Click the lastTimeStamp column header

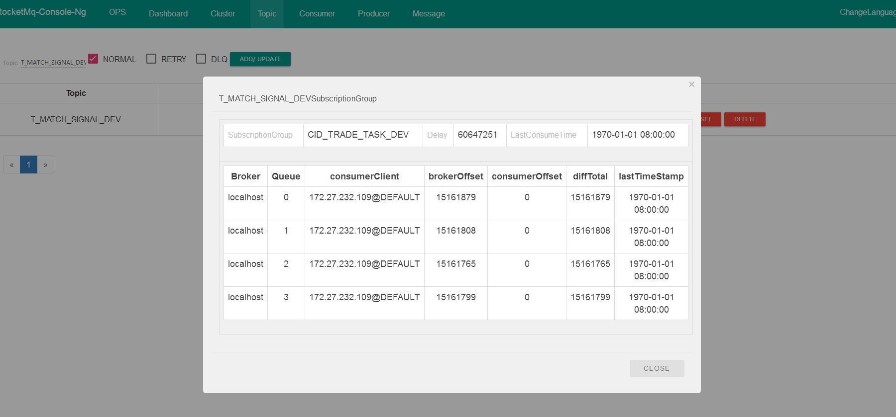coord(651,176)
